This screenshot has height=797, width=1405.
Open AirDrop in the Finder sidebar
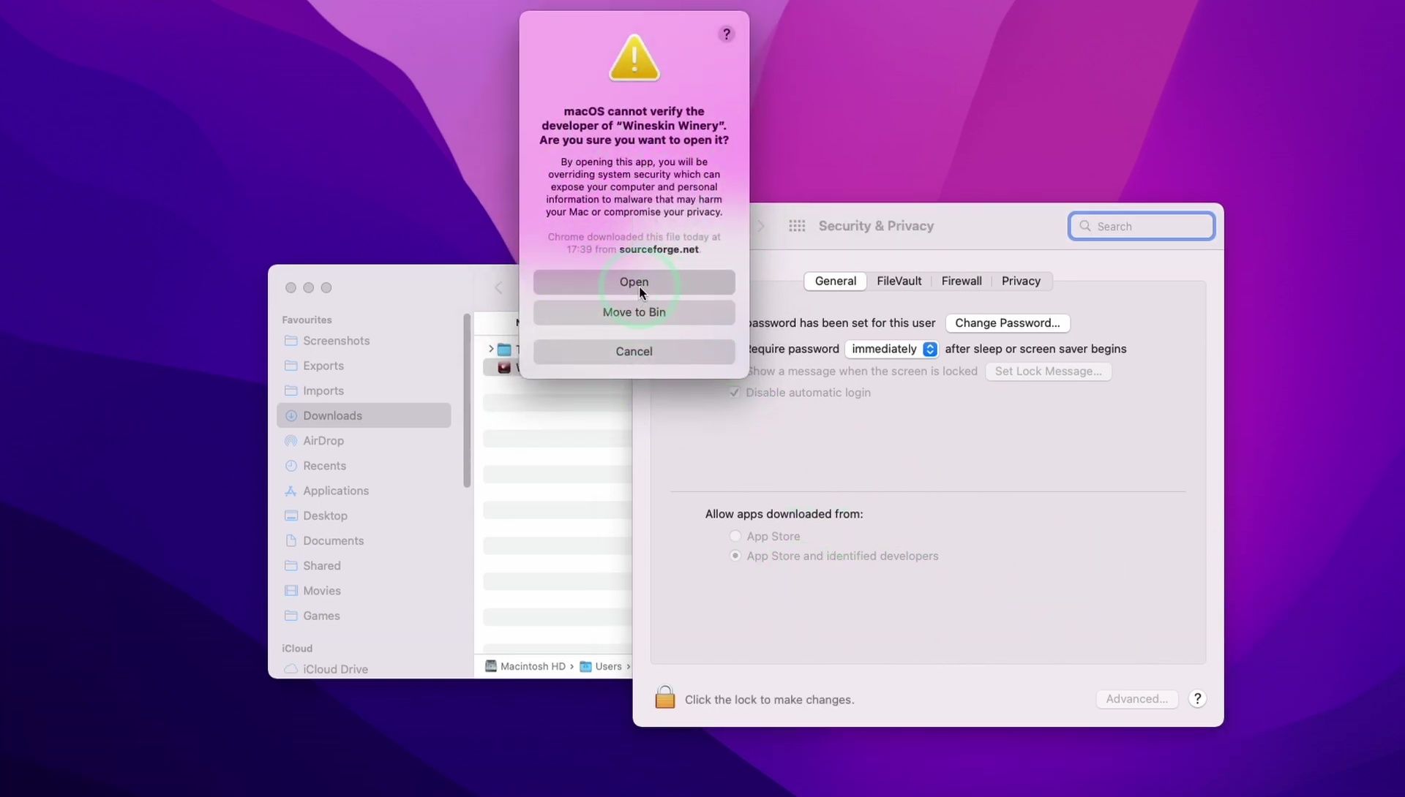(x=364, y=441)
